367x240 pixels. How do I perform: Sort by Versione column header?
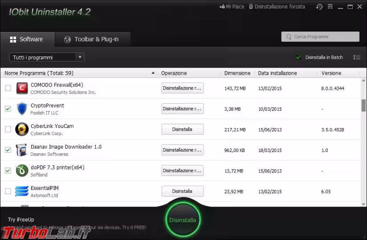coord(331,73)
